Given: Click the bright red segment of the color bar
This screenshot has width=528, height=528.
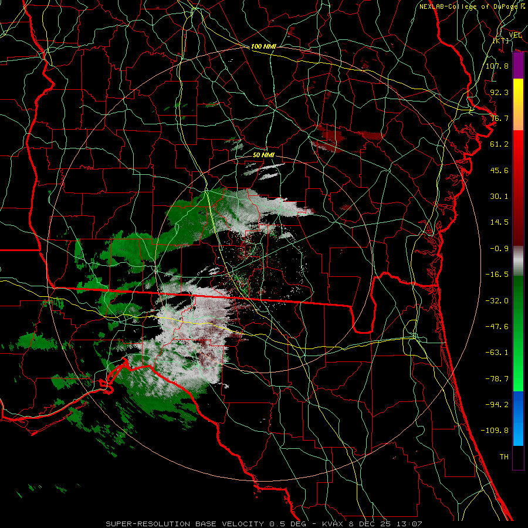Looking at the screenshot, I should pyautogui.click(x=518, y=148).
